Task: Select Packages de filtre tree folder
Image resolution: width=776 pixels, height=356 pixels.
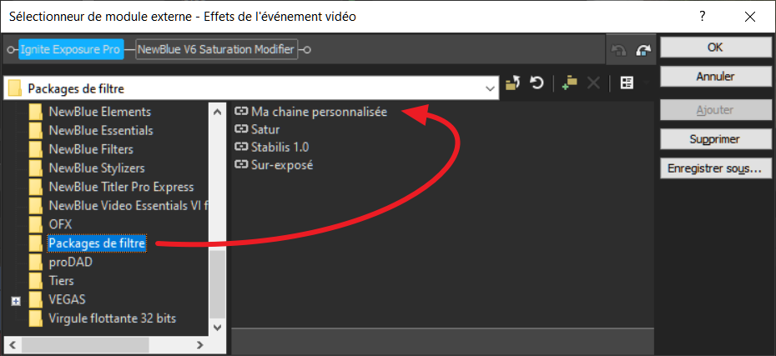Action: point(97,243)
